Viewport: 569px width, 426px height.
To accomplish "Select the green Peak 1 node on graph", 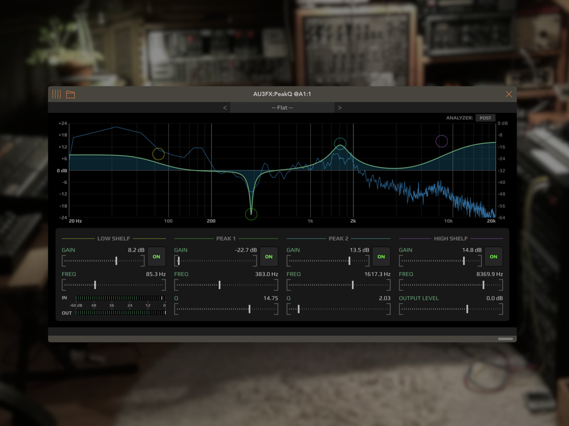I will (251, 214).
